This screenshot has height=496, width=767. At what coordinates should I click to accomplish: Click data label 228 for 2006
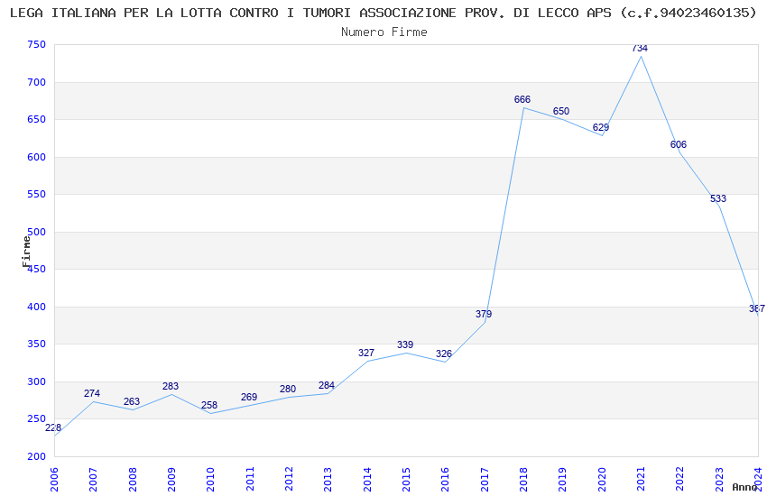pyautogui.click(x=53, y=427)
